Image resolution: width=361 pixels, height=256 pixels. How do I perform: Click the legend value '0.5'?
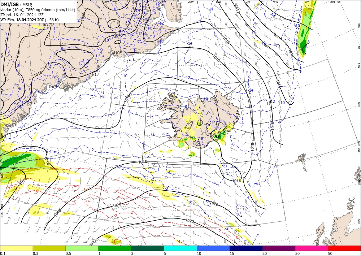68,253
